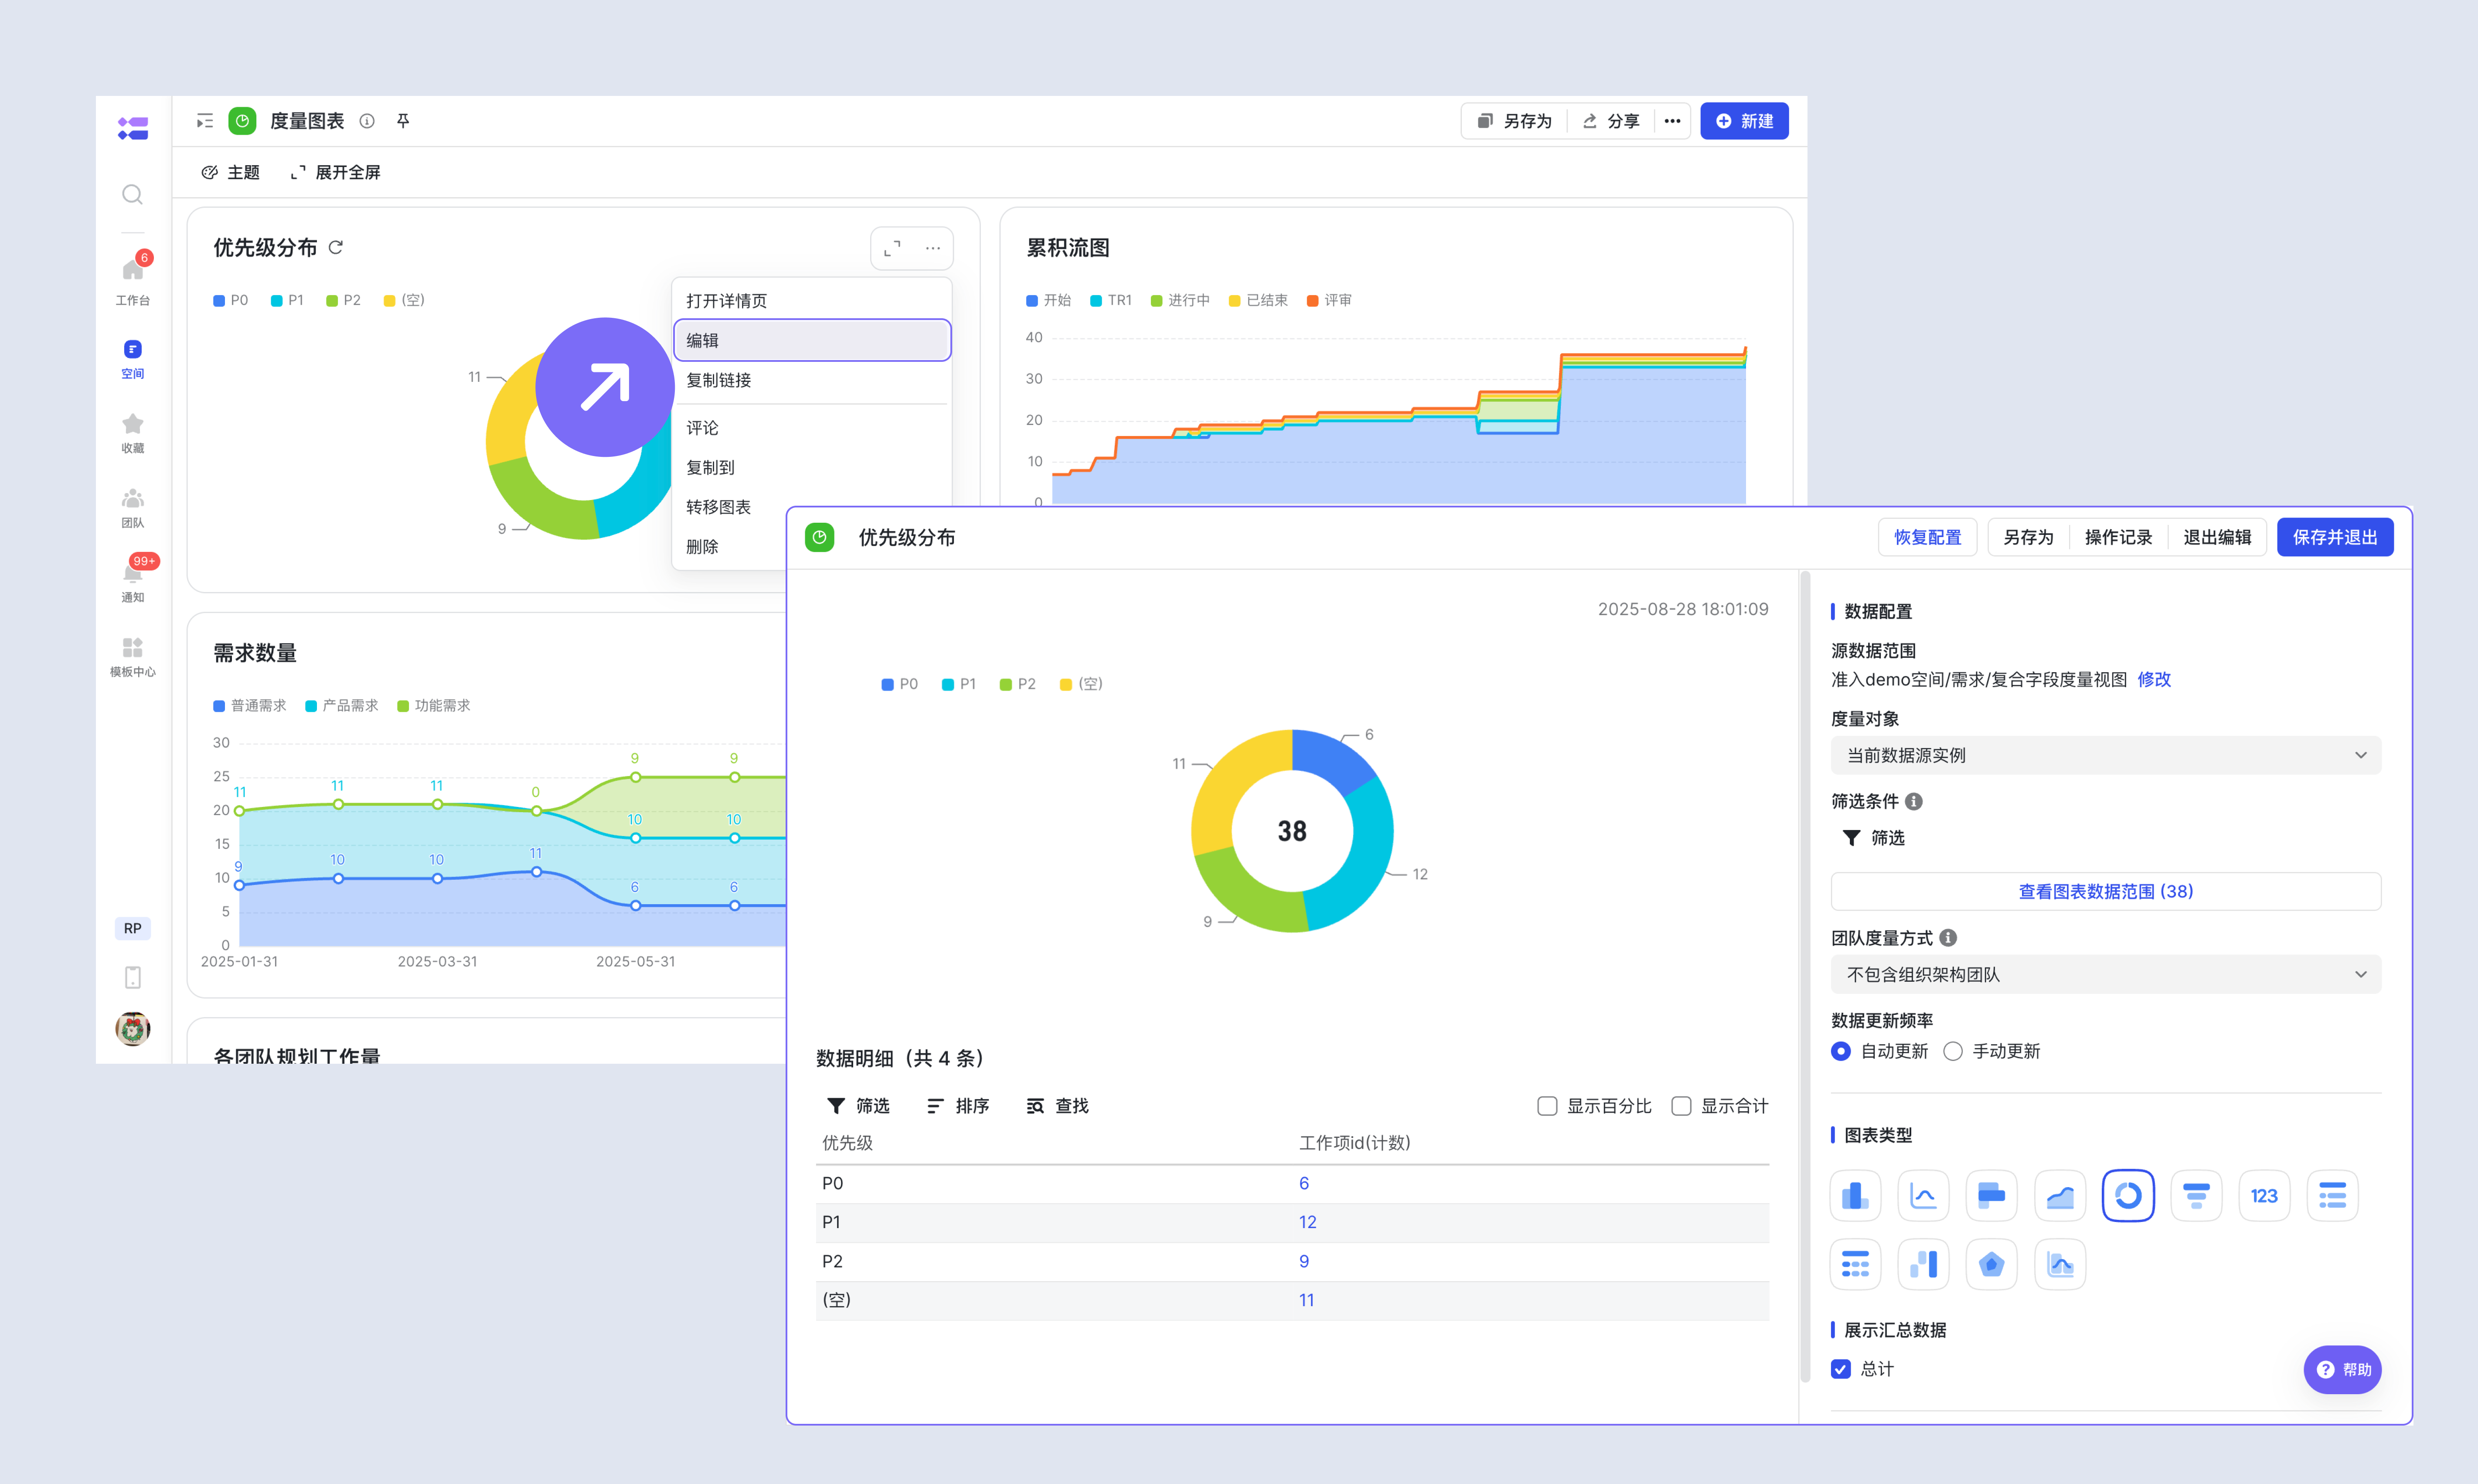Click the blue 新建 button
This screenshot has width=2478, height=1484.
point(1744,121)
